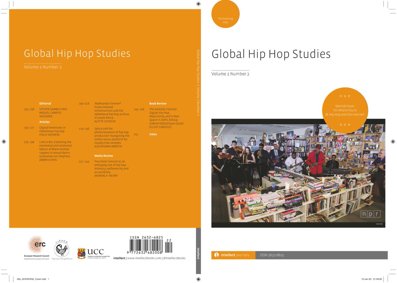Click the '10-Jan-23 21:59:30' timestamp
This screenshot has height=283, width=397.
coord(372,279)
